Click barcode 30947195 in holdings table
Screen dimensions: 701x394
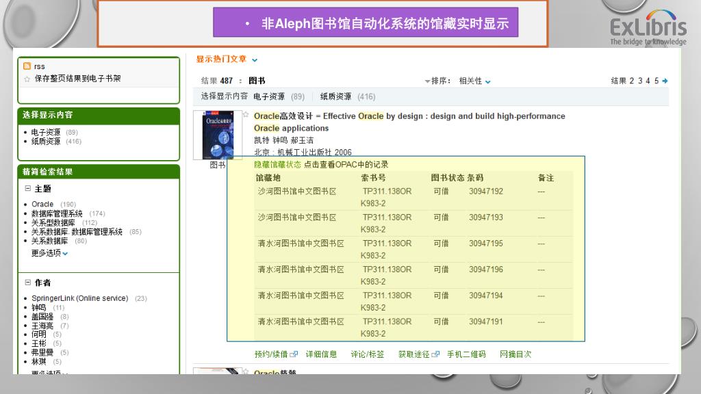pos(486,244)
